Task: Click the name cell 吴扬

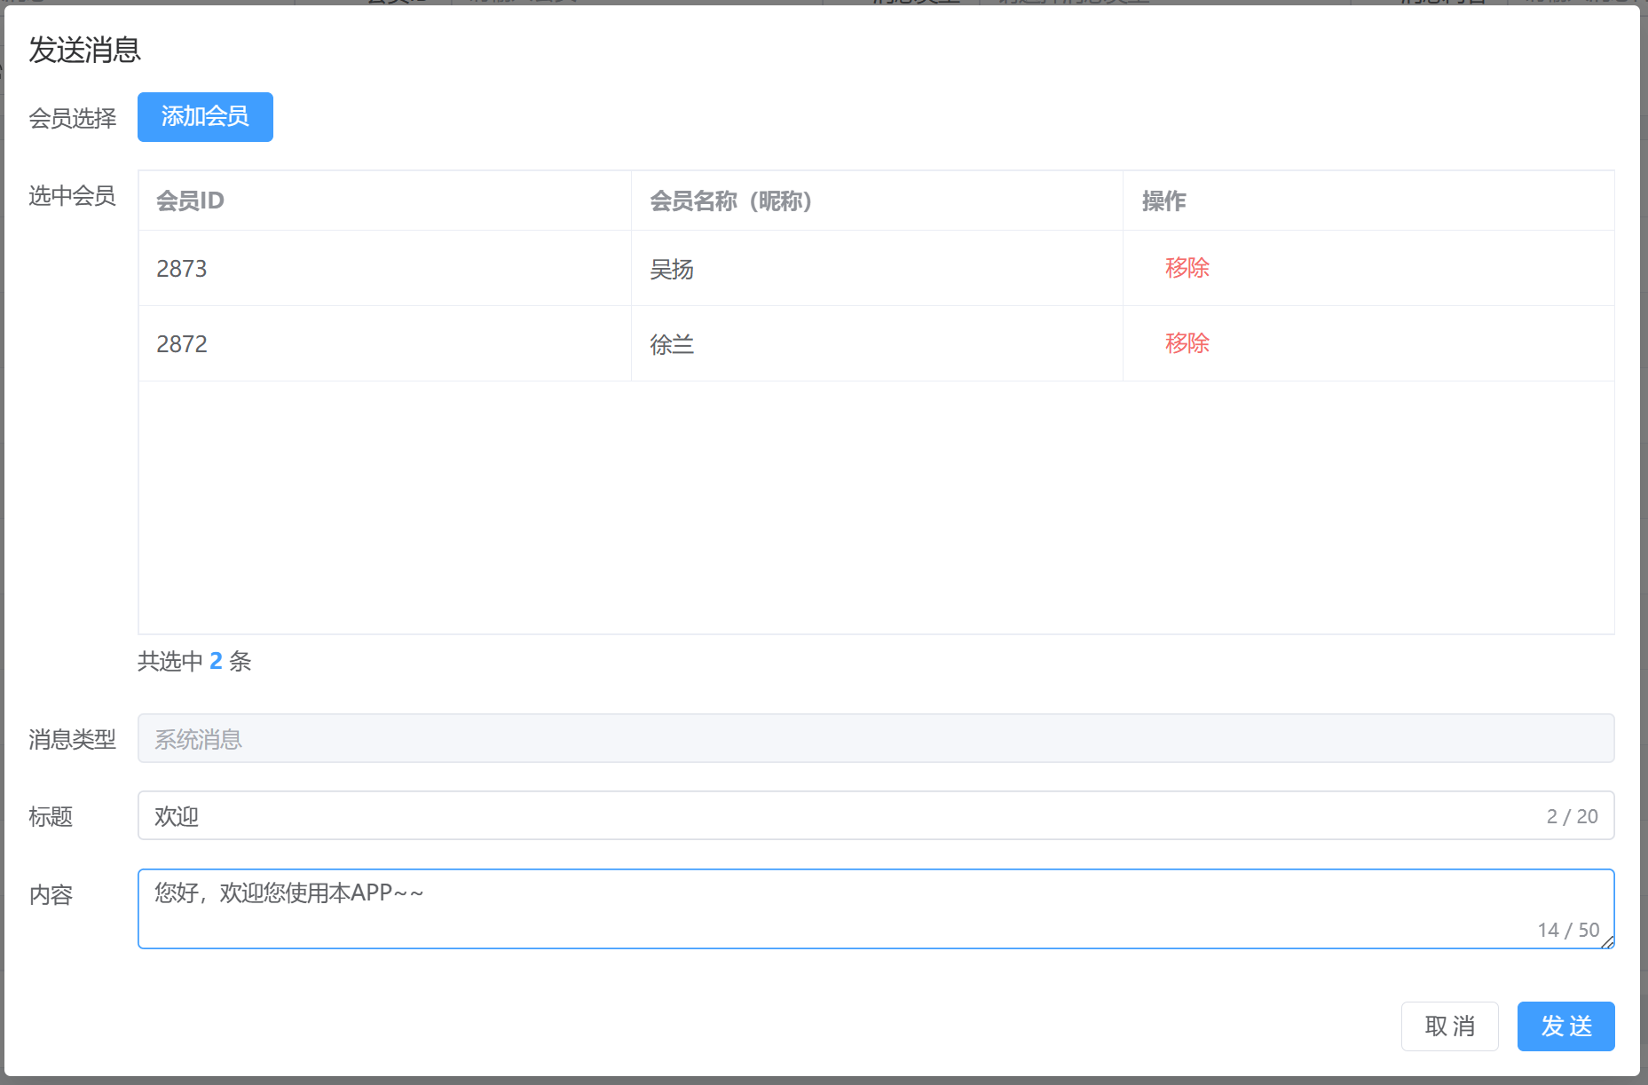Action: (x=672, y=269)
